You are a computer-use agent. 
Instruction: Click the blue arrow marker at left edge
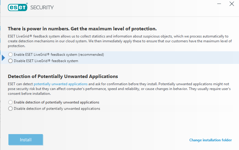tap(4, 58)
